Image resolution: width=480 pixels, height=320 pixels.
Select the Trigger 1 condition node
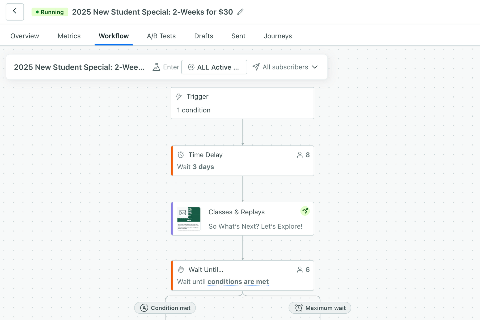tap(242, 103)
